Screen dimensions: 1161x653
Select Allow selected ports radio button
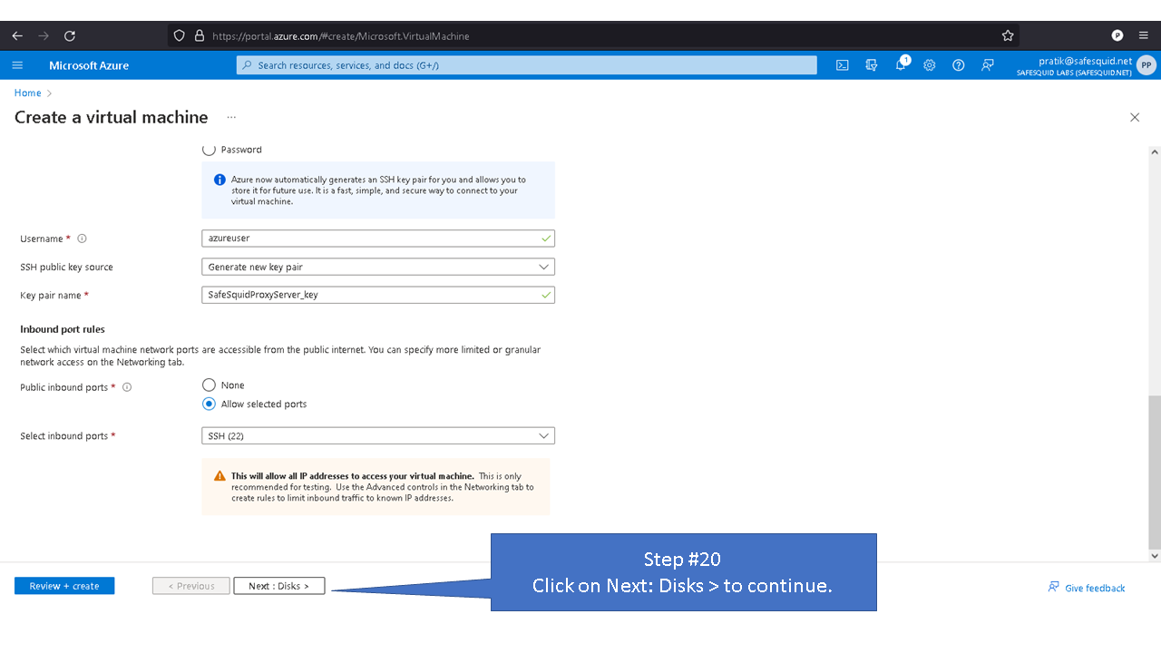pyautogui.click(x=209, y=404)
